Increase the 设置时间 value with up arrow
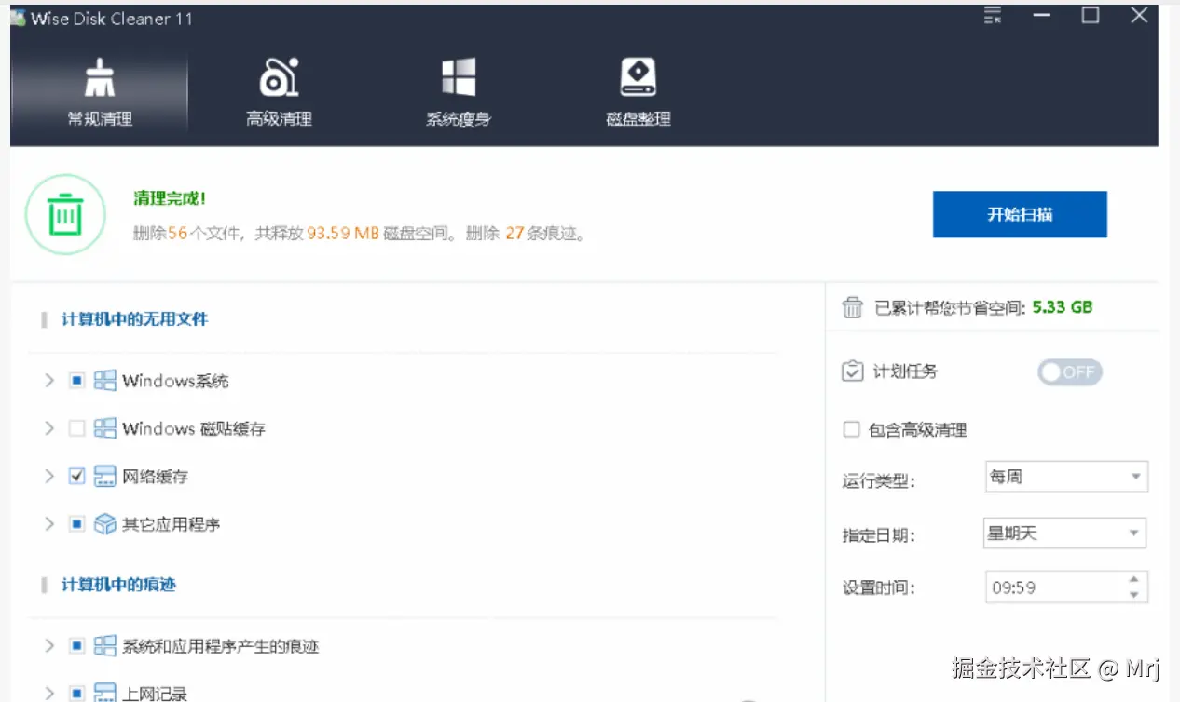This screenshot has width=1180, height=702. pyautogui.click(x=1133, y=580)
